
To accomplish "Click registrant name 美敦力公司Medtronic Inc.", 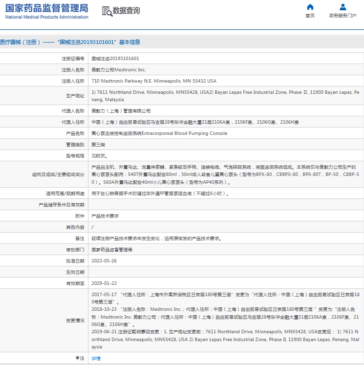I will (119, 70).
